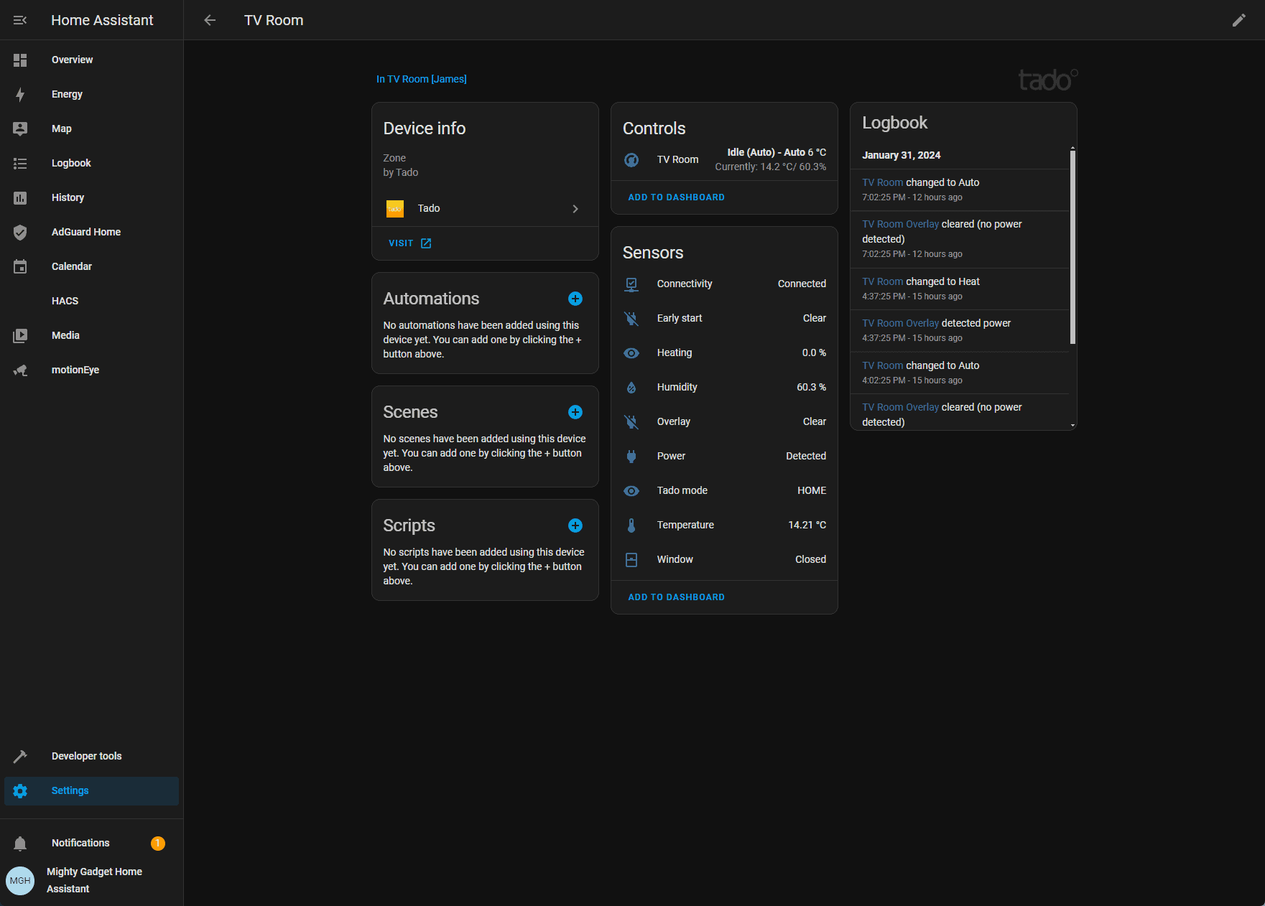This screenshot has width=1265, height=906.
Task: Click the TV Room climate entity icon
Action: (x=631, y=160)
